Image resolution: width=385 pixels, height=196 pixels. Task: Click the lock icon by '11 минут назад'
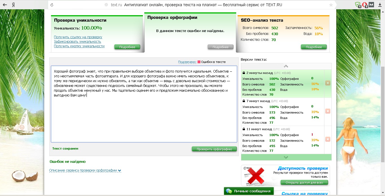click(244, 129)
